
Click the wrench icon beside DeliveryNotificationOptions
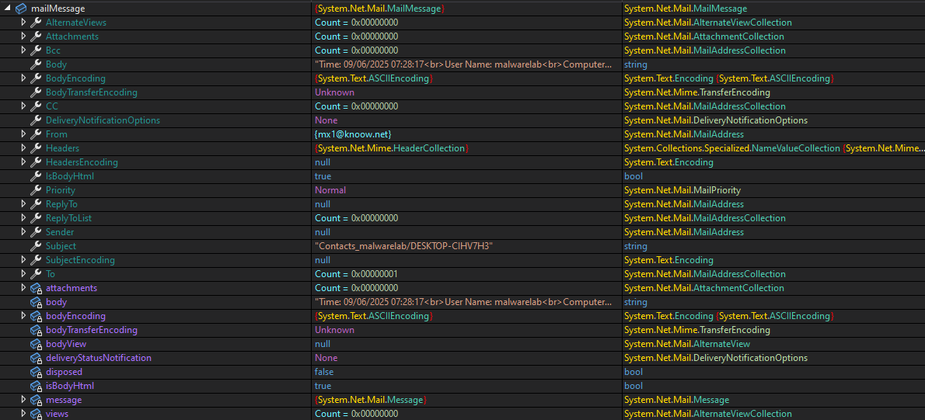pyautogui.click(x=36, y=120)
